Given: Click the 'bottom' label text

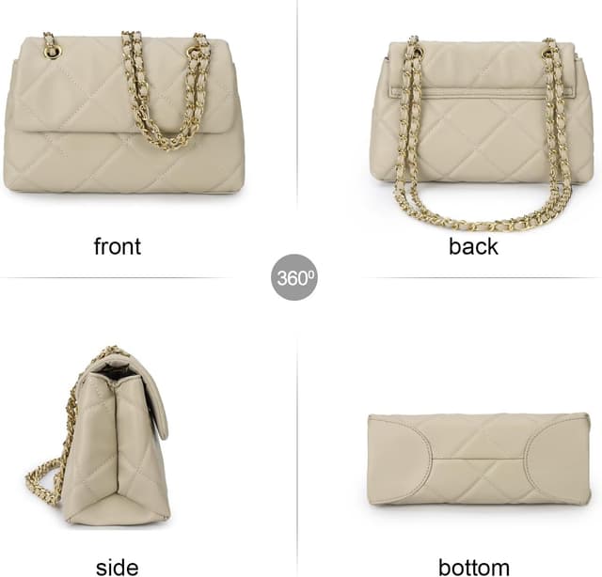Looking at the screenshot, I should coord(474,567).
